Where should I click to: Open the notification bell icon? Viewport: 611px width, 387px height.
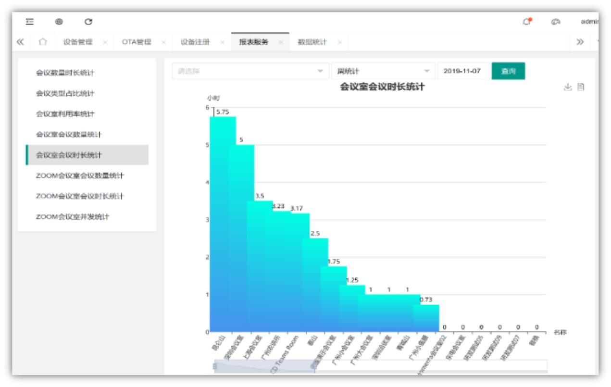[527, 22]
